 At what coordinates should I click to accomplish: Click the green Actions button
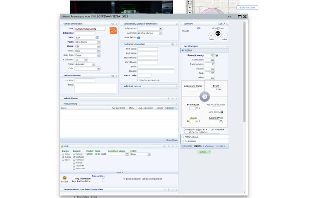(x=204, y=152)
